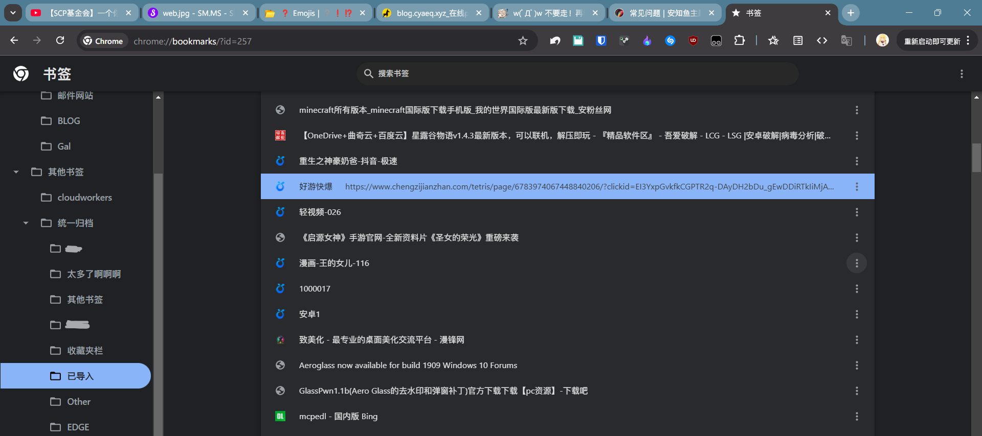Open the tab search dropdown chevron
Screen dimensions: 982x436
point(13,13)
